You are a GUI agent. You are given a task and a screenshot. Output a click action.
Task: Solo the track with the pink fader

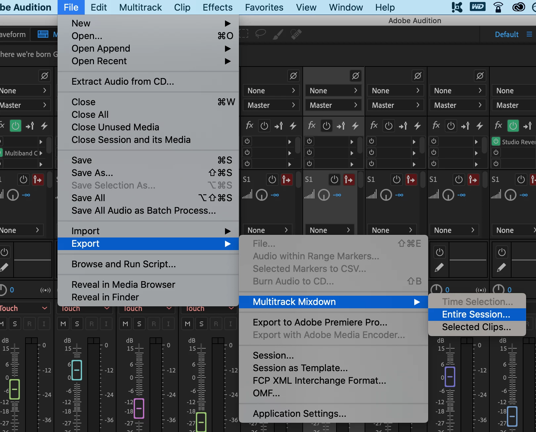139,324
